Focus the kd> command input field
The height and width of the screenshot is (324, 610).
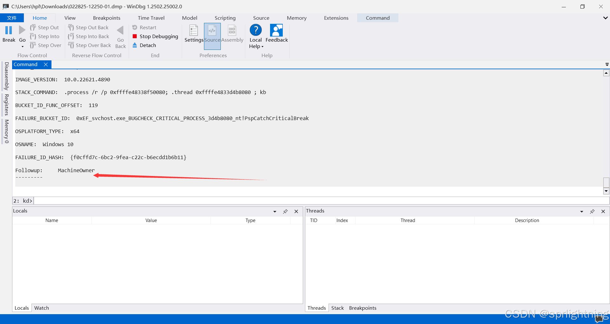point(322,201)
